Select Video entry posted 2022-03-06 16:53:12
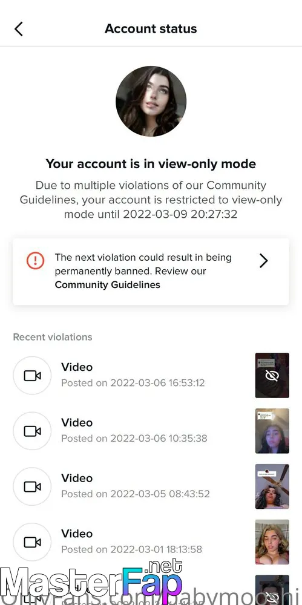302x605 pixels. tap(151, 376)
